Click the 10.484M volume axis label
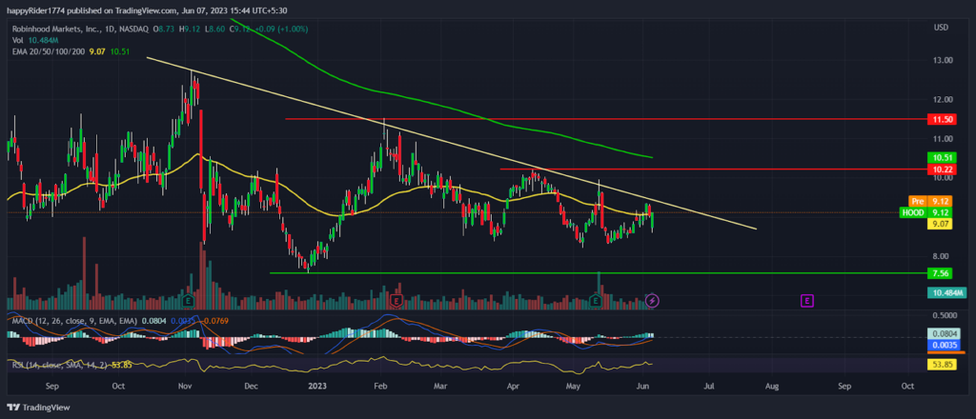 [946, 292]
